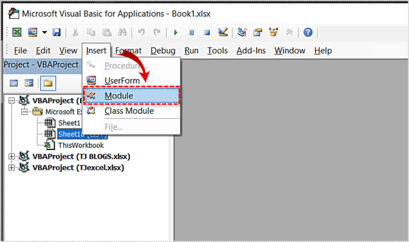Image resolution: width=409 pixels, height=242 pixels.
Task: Click the Cut scissors icon
Action: [75, 33]
